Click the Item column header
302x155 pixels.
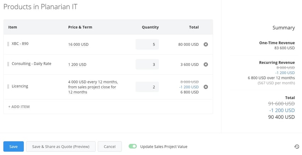coord(12,27)
